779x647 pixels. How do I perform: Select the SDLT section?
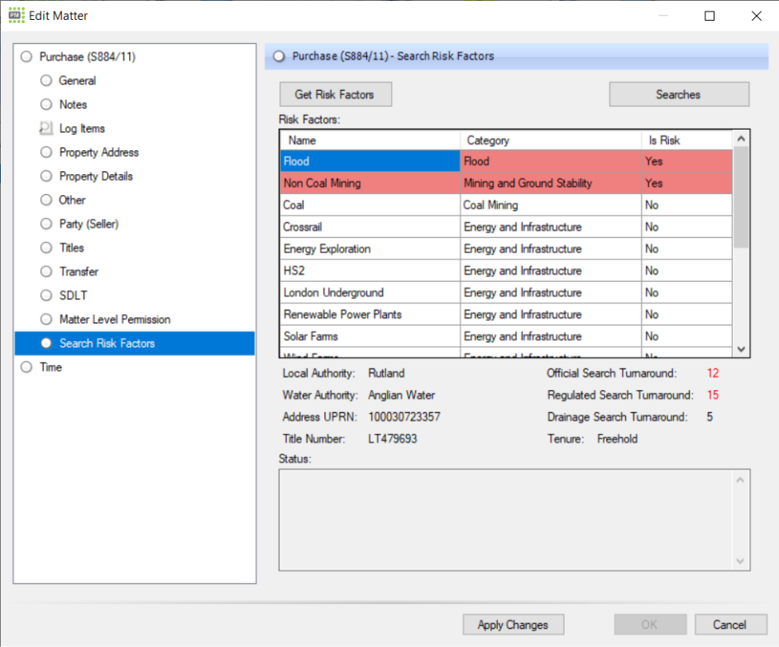click(70, 295)
